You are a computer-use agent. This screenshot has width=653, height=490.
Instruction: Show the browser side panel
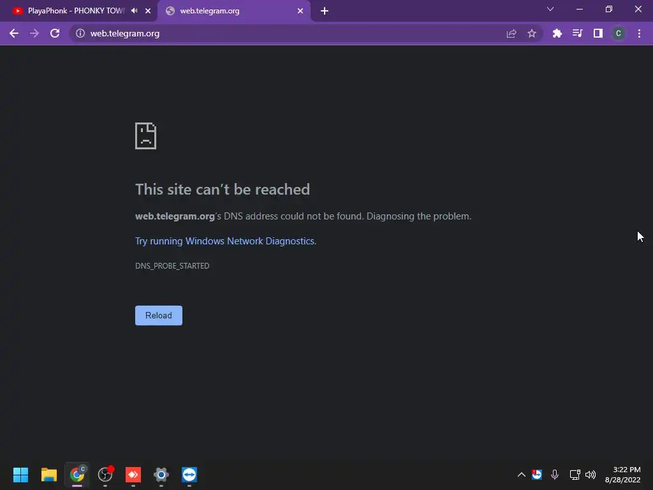[x=598, y=33]
